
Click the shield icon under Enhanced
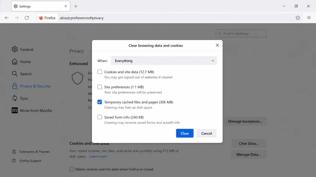pos(77,78)
